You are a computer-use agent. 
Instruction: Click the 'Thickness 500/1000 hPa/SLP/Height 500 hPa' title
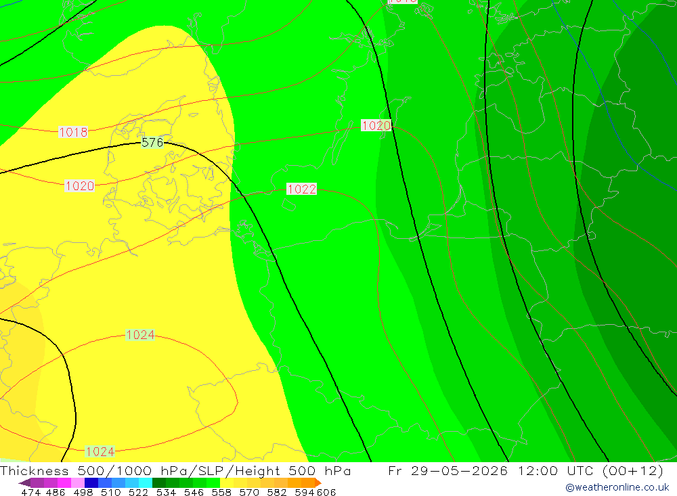(175, 470)
